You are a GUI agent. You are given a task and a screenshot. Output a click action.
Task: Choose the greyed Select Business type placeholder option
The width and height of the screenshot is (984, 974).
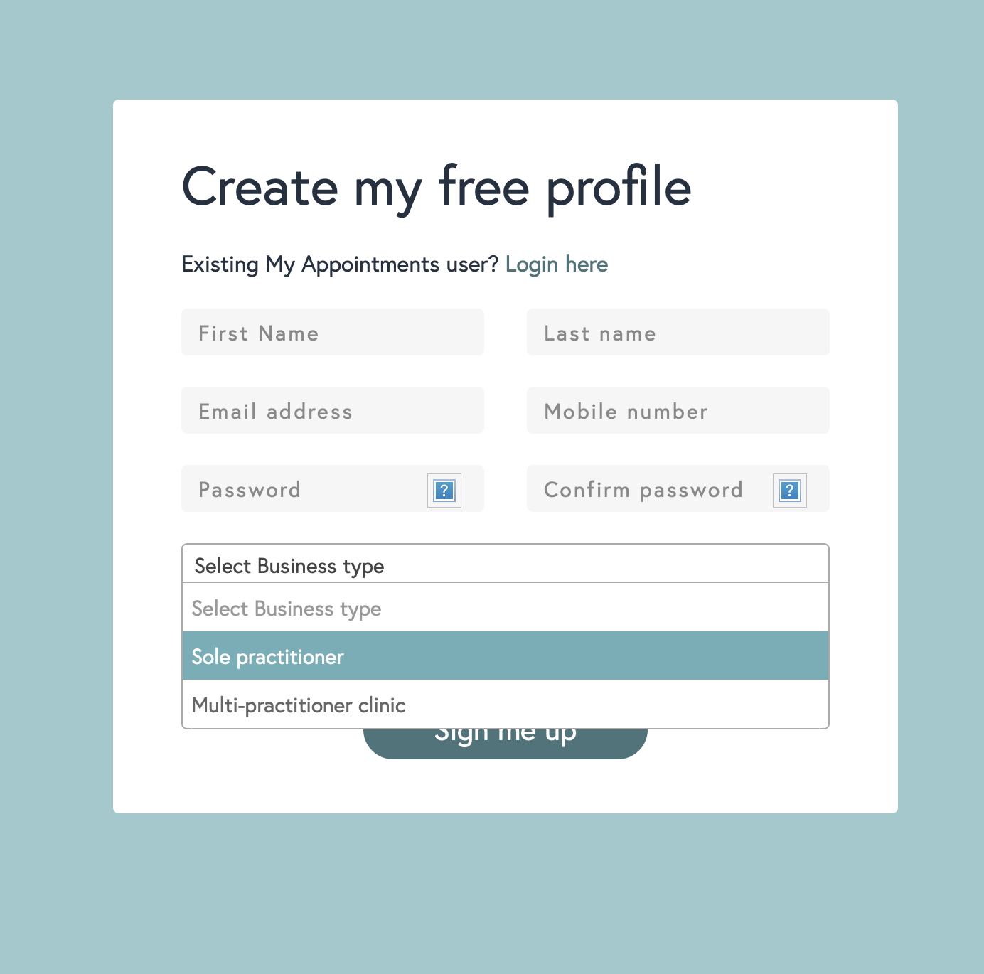pyautogui.click(x=505, y=609)
